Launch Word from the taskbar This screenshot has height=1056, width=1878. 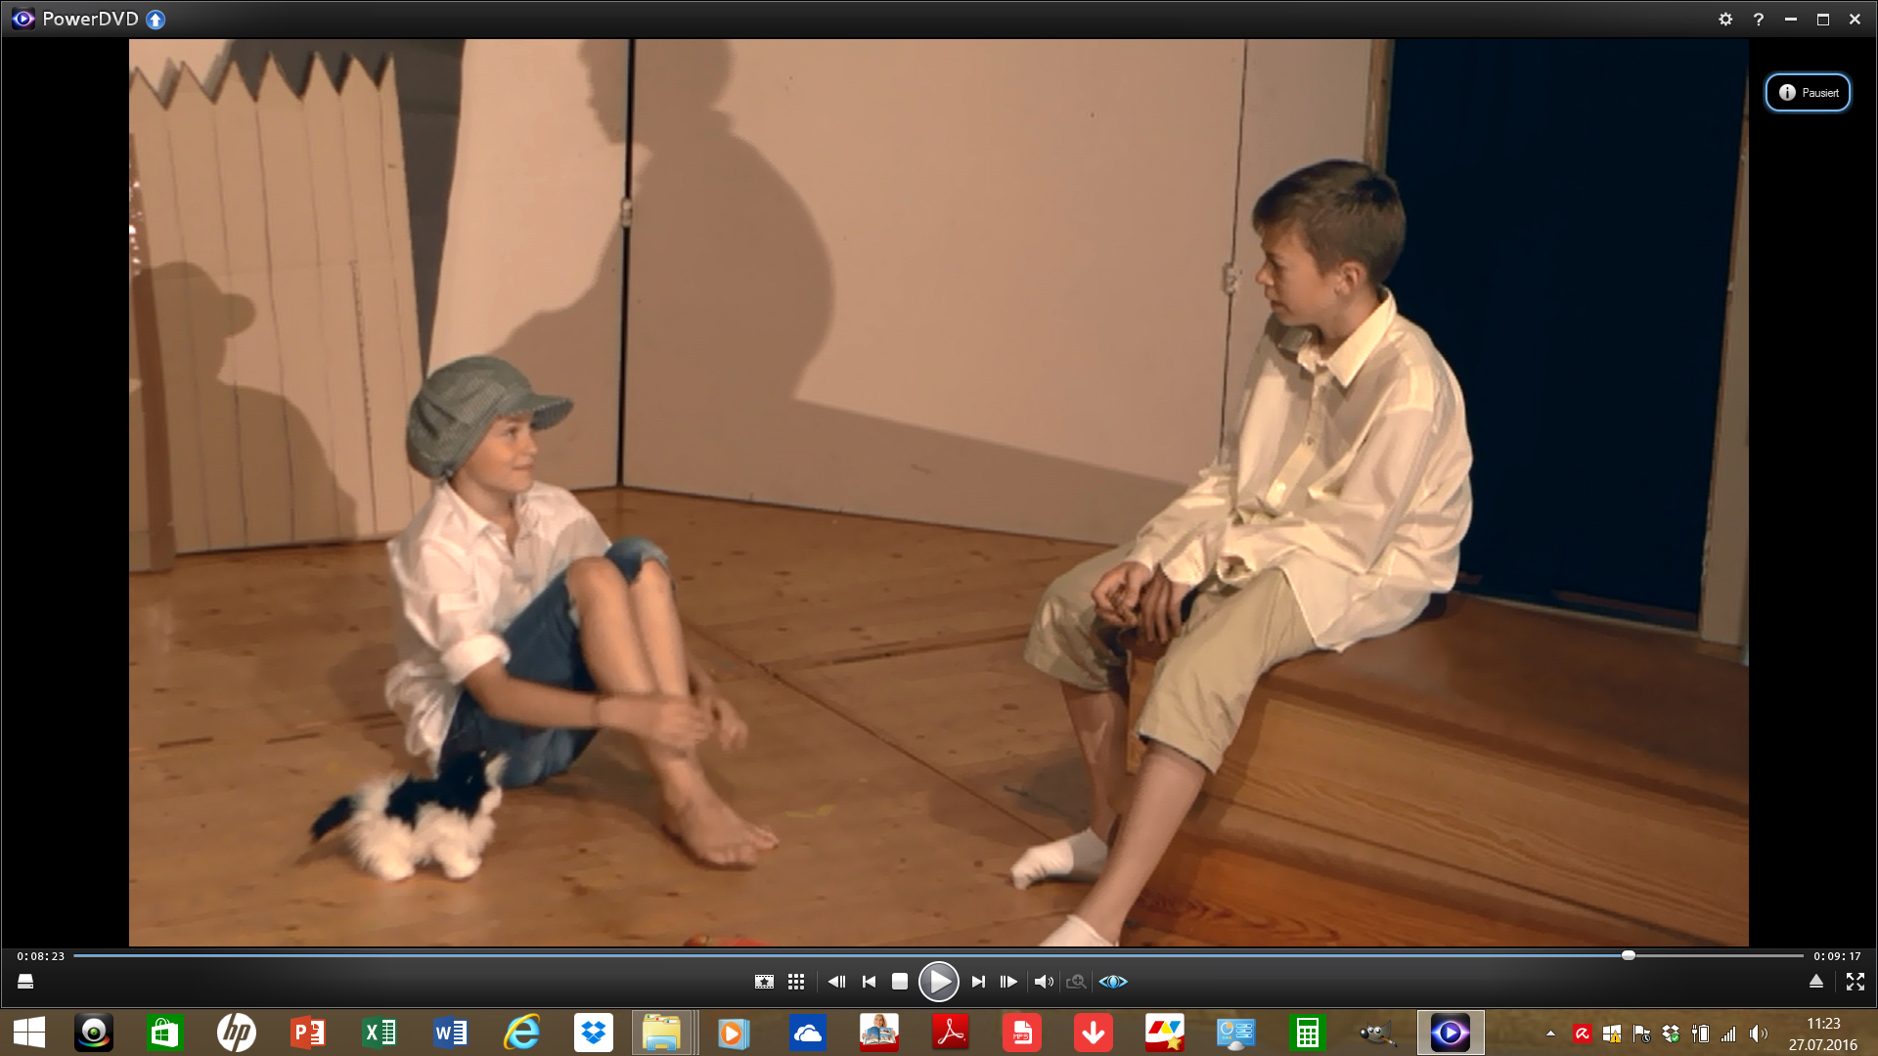coord(450,1033)
